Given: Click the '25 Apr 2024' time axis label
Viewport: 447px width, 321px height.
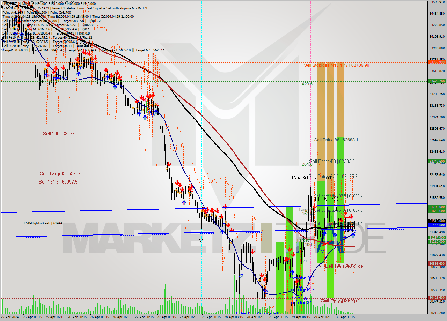Looking at the screenshot, I should pyautogui.click(x=10, y=317).
